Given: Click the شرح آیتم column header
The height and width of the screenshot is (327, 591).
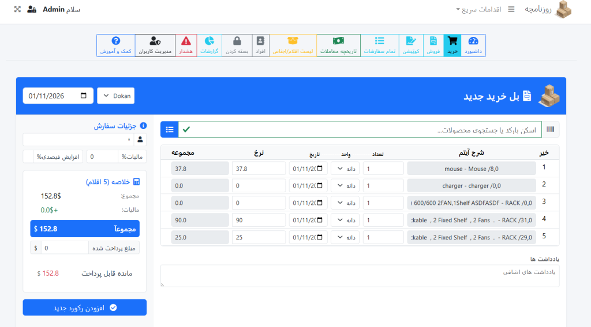Looking at the screenshot, I should [x=471, y=153].
